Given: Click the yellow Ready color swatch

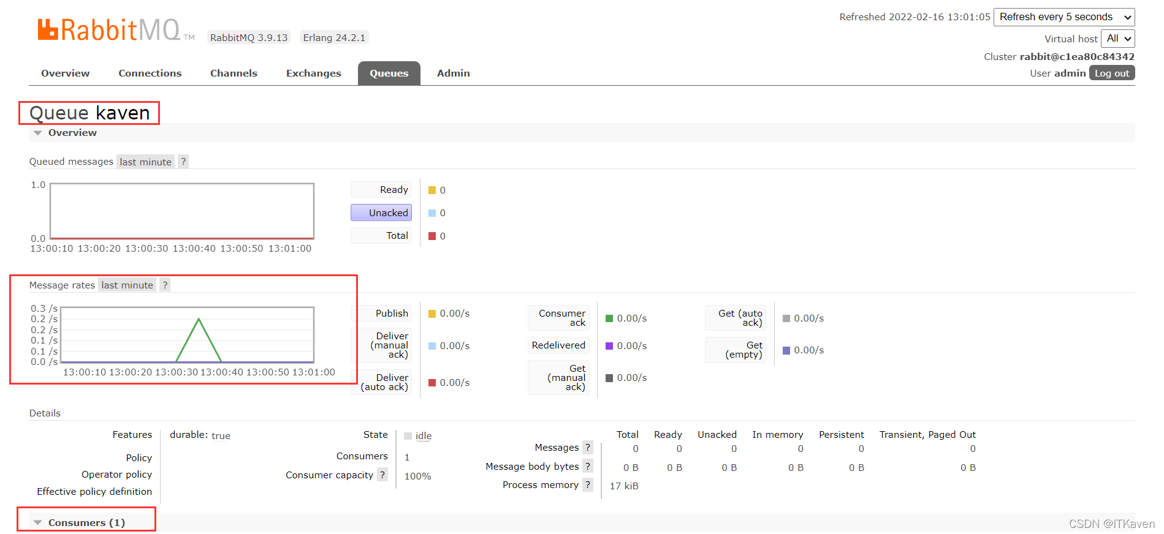Looking at the screenshot, I should click(x=432, y=190).
